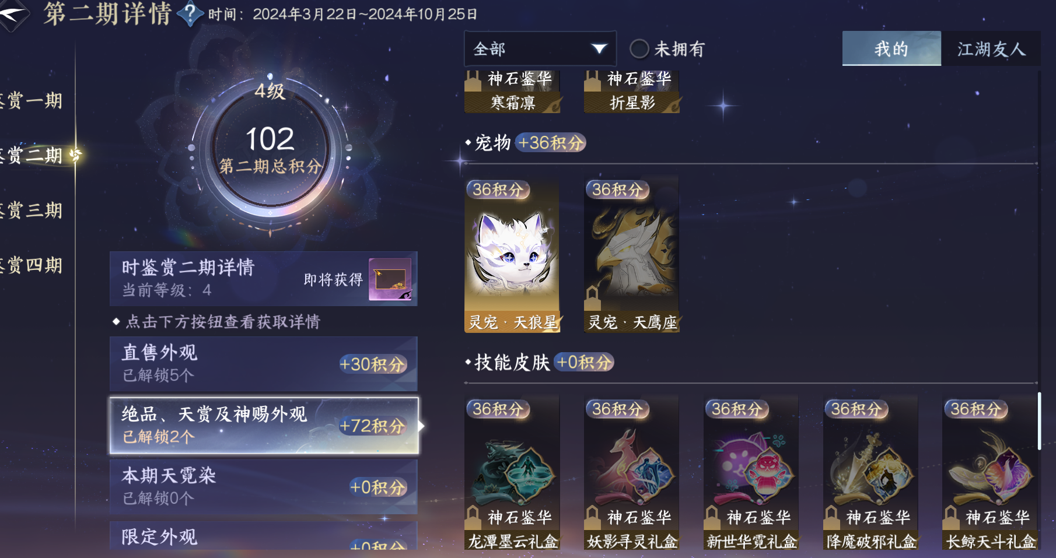
Task: Open the 折星影 item card
Action: pyautogui.click(x=631, y=92)
